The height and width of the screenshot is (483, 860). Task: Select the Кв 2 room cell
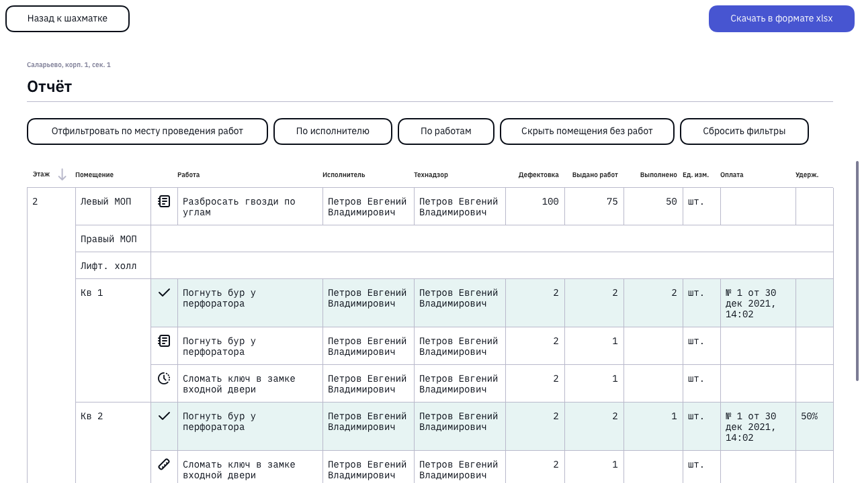113,443
